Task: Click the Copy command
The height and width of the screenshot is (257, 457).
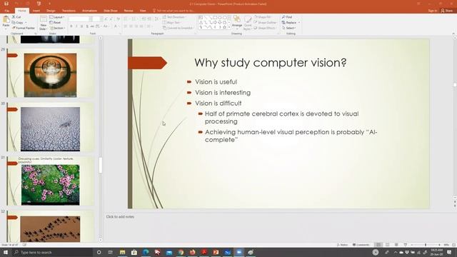Action: [17, 22]
